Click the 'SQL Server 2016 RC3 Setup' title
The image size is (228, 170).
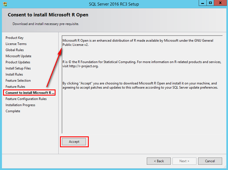[x=114, y=4]
